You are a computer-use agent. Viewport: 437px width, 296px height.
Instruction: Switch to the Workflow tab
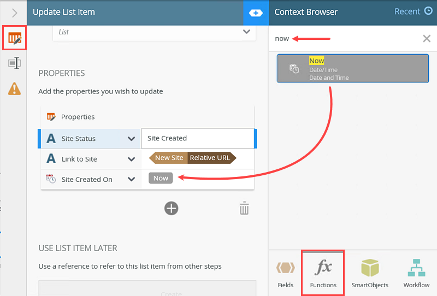tap(416, 273)
